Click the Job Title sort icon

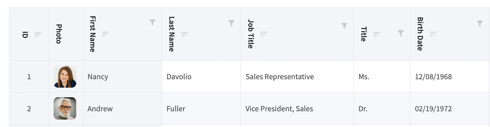(264, 34)
